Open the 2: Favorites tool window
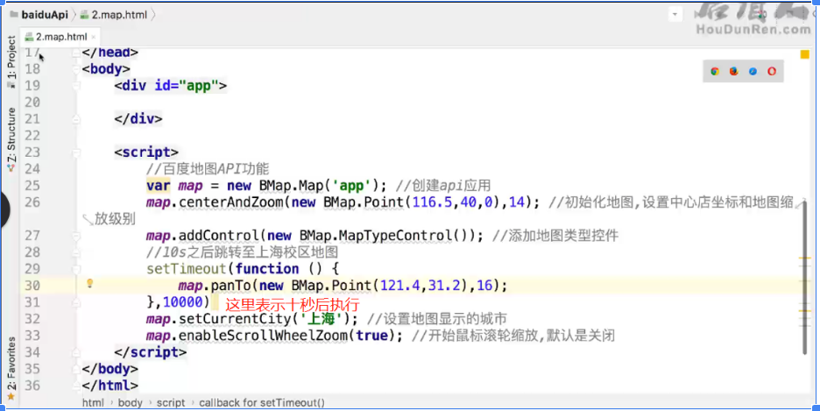Image resolution: width=820 pixels, height=411 pixels. tap(11, 369)
